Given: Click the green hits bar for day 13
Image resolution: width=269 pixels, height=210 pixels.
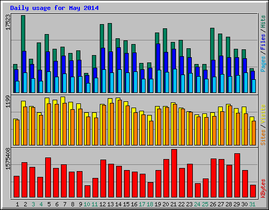Looking at the screenshot, I should pyautogui.click(x=110, y=37).
